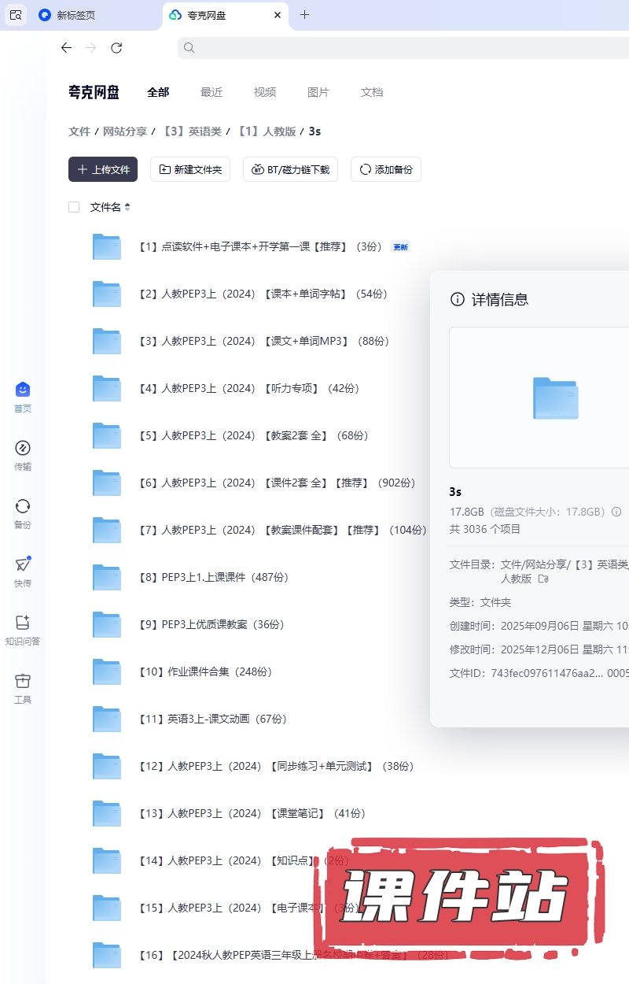Click the 上传文件 button
Image resolution: width=629 pixels, height=984 pixels.
103,169
